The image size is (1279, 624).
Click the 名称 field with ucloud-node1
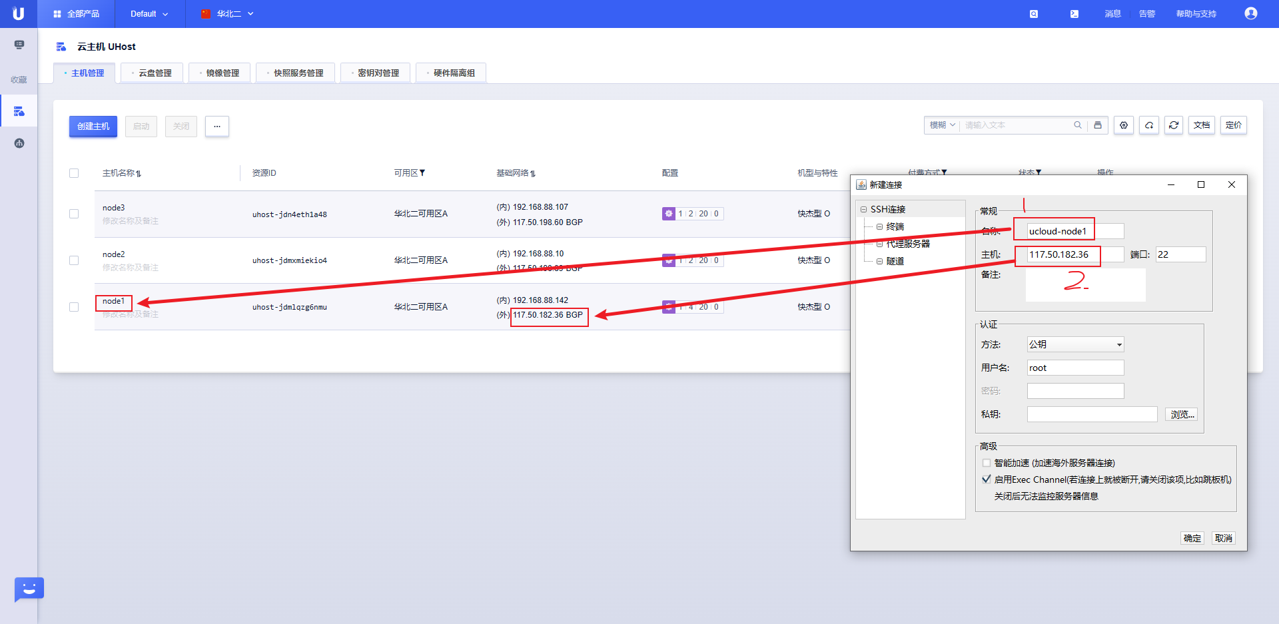[x=1075, y=231]
